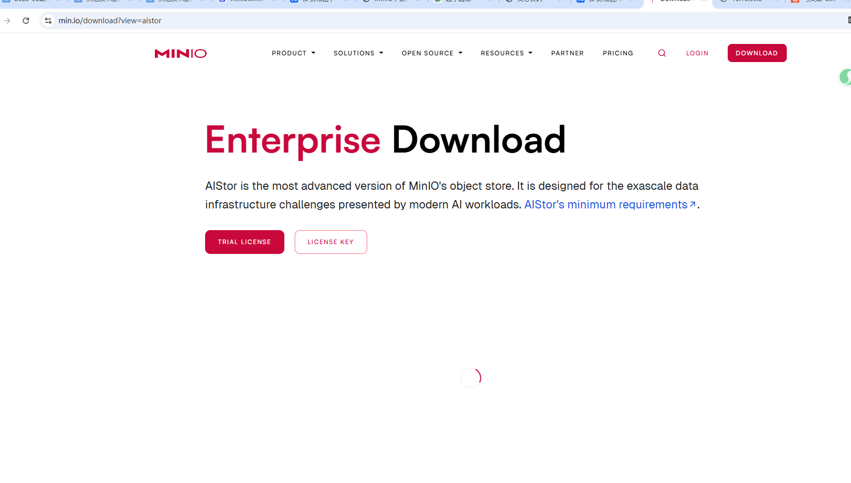Click the address bar showing min.io/download?view=aistor
The image size is (851, 483).
tap(445, 21)
